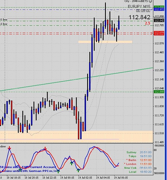Click the 19 Jul 06:15 time axis label

point(121,178)
